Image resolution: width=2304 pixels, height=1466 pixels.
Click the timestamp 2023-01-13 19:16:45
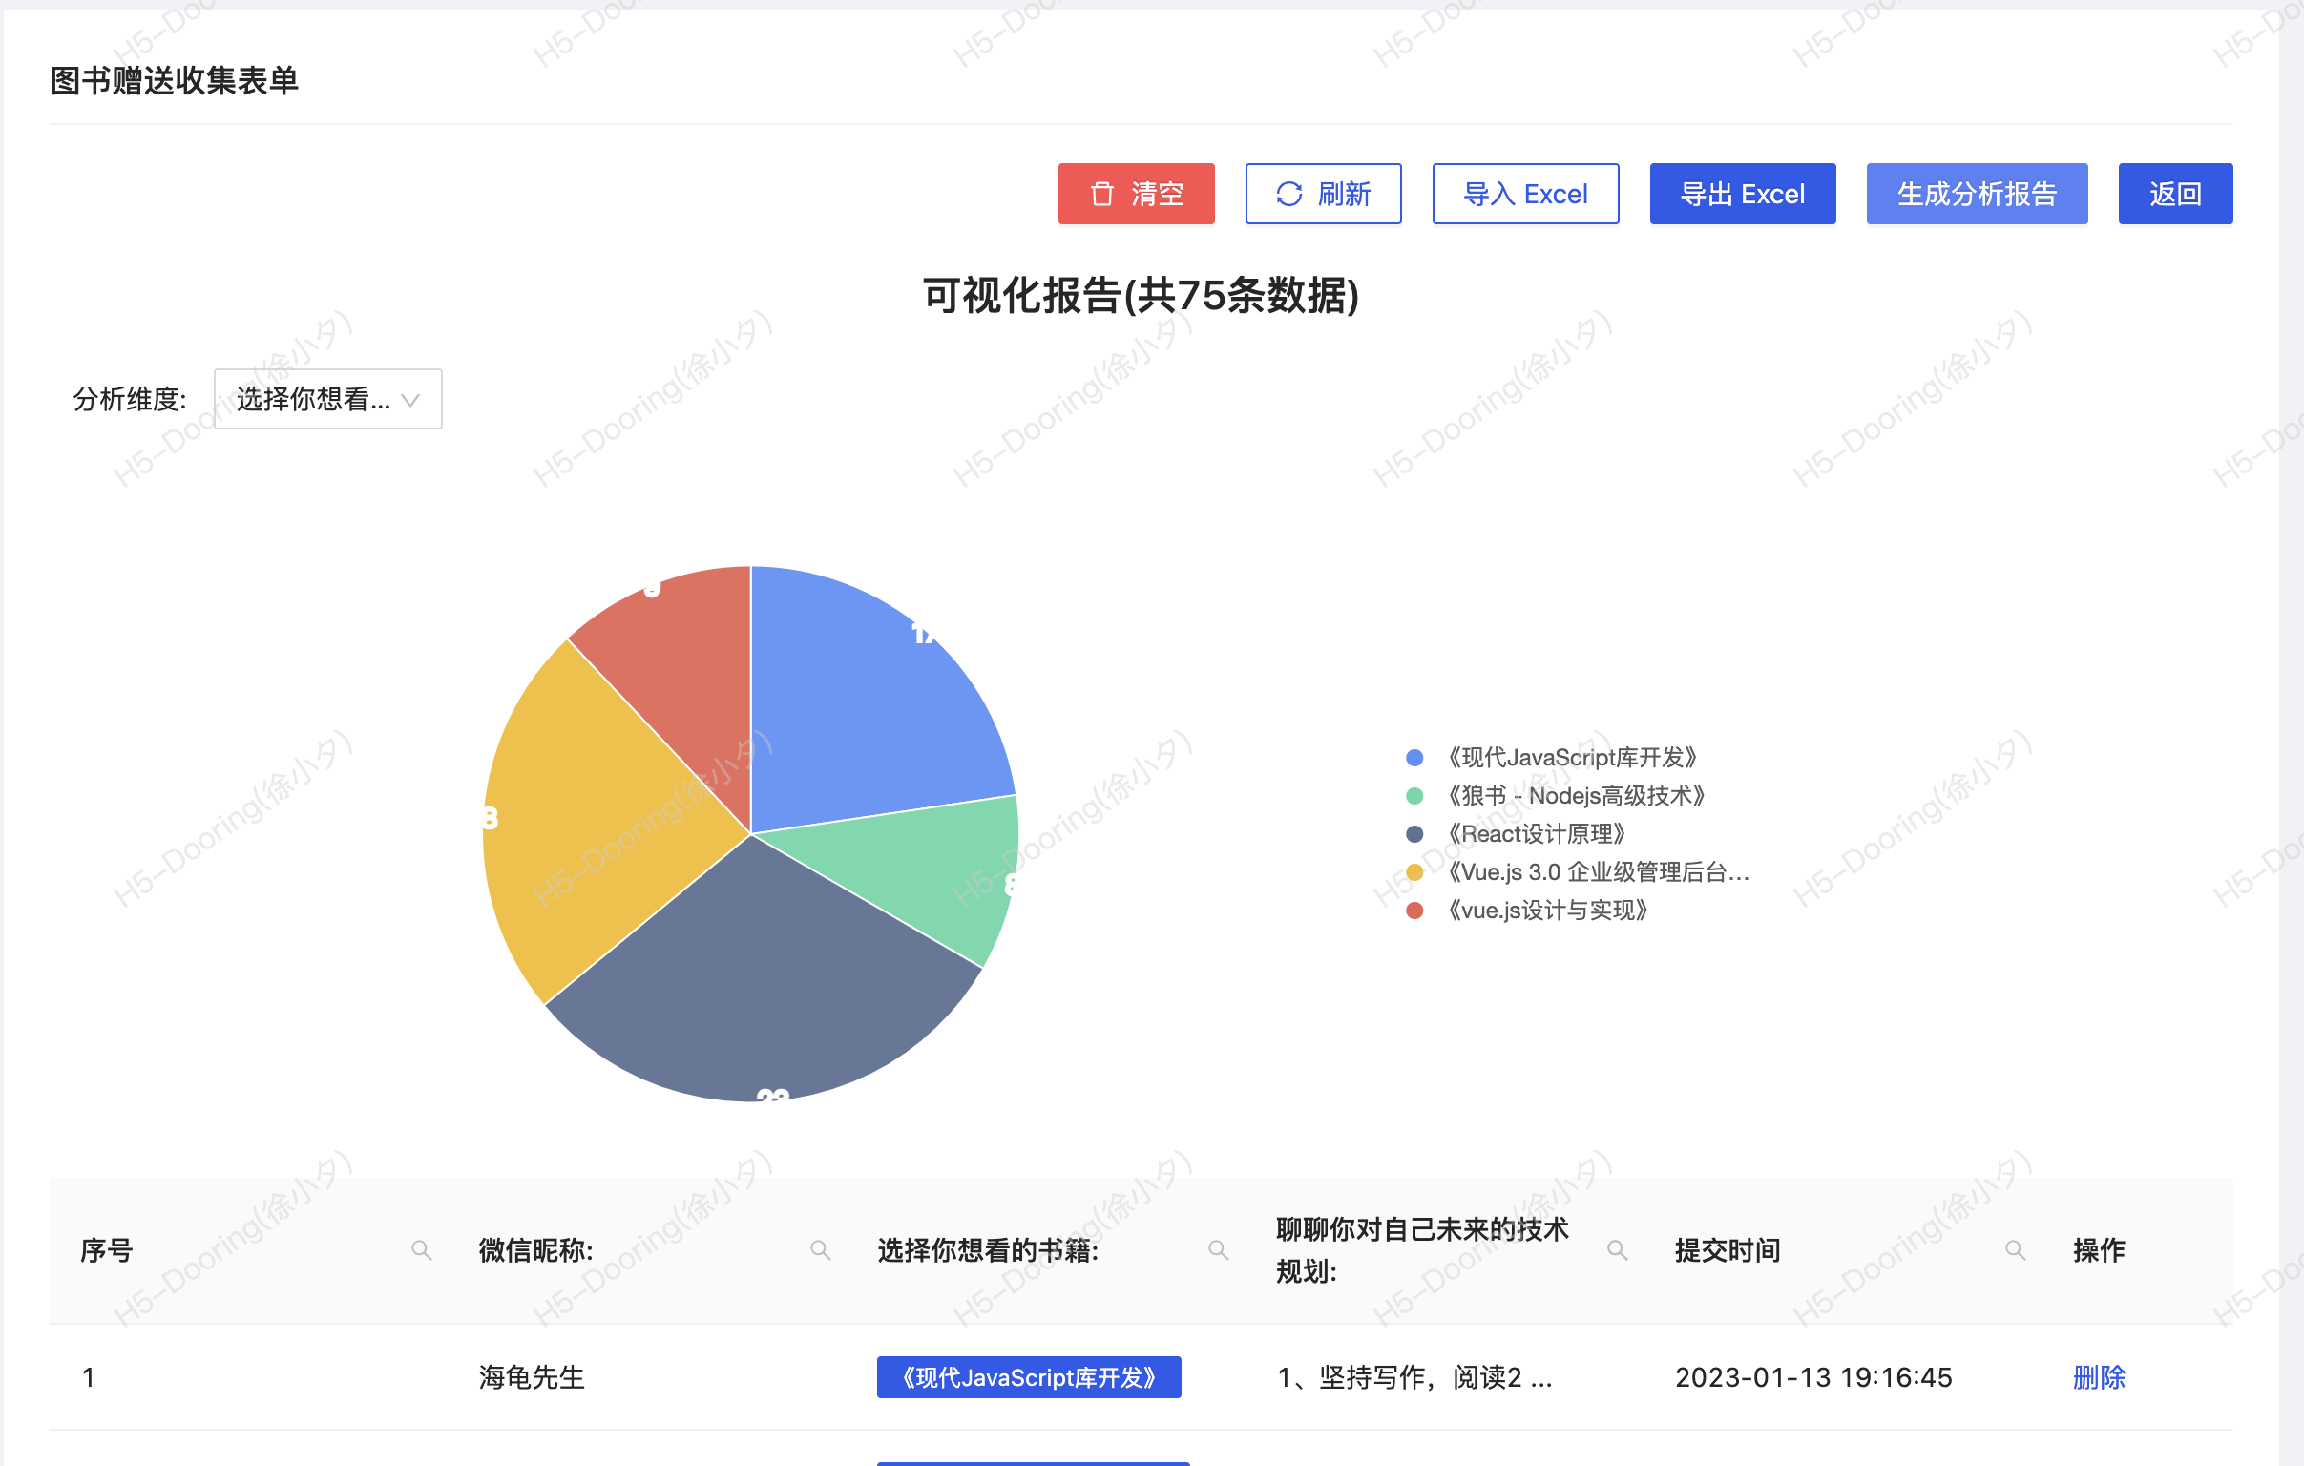tap(1812, 1377)
